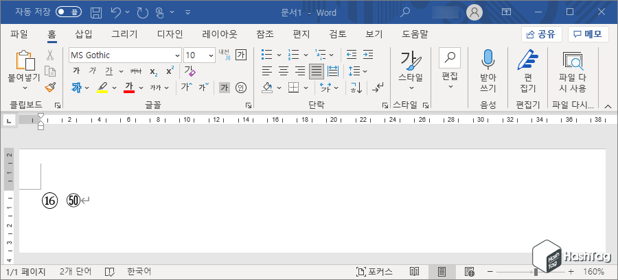
Task: Switch to the 참조 tab
Action: pos(265,34)
